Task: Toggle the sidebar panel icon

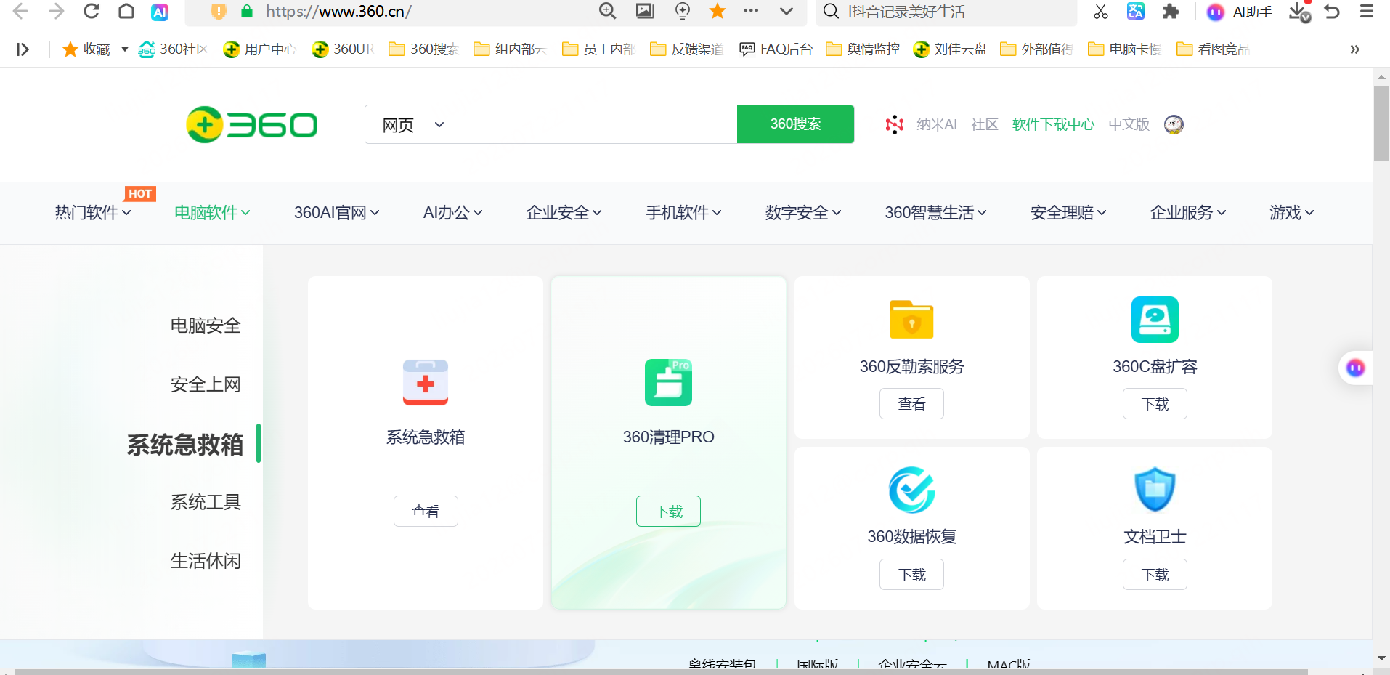Action: (x=23, y=49)
